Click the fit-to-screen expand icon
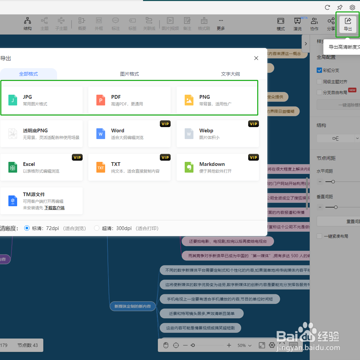360x360 pixels. (262, 345)
